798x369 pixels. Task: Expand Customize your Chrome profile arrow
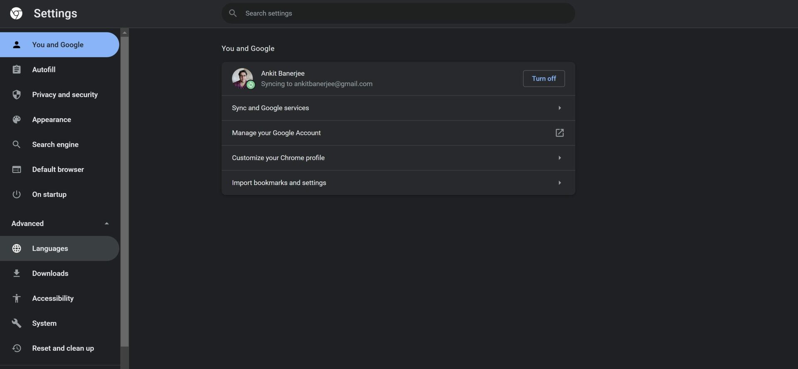(559, 158)
